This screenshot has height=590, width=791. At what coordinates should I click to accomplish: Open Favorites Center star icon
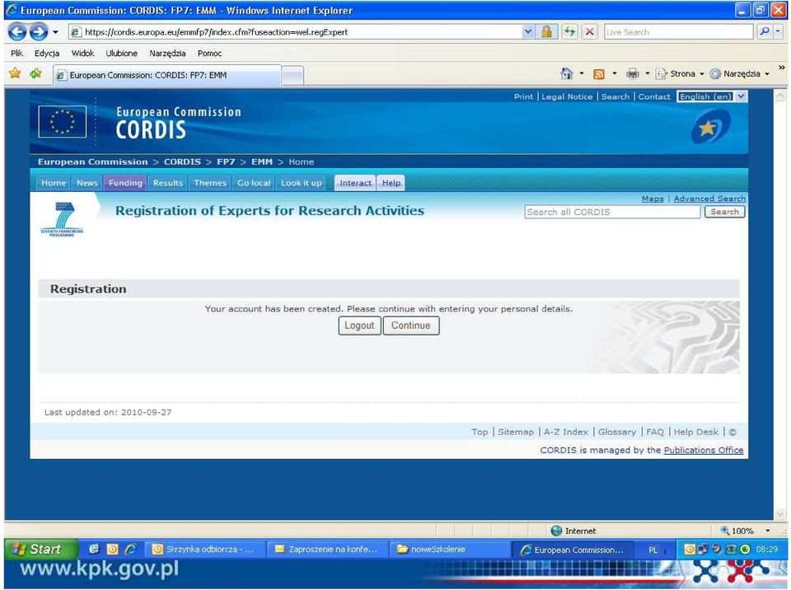click(15, 73)
